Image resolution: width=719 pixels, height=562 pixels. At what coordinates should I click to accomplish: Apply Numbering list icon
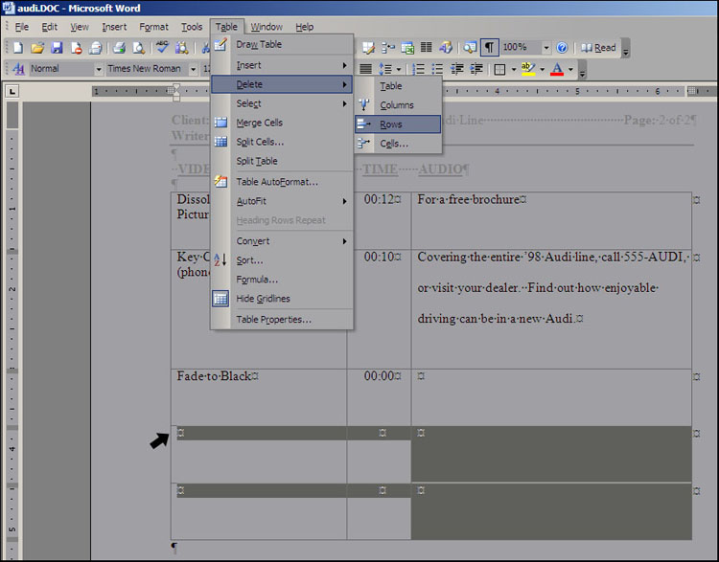418,69
